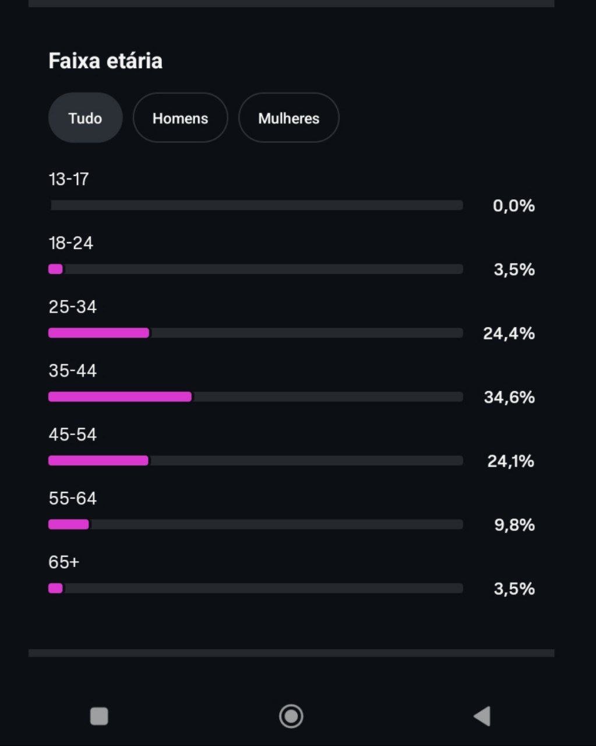This screenshot has width=596, height=746.
Task: Tap the 35-44 pink progress bar
Action: pyautogui.click(x=120, y=397)
